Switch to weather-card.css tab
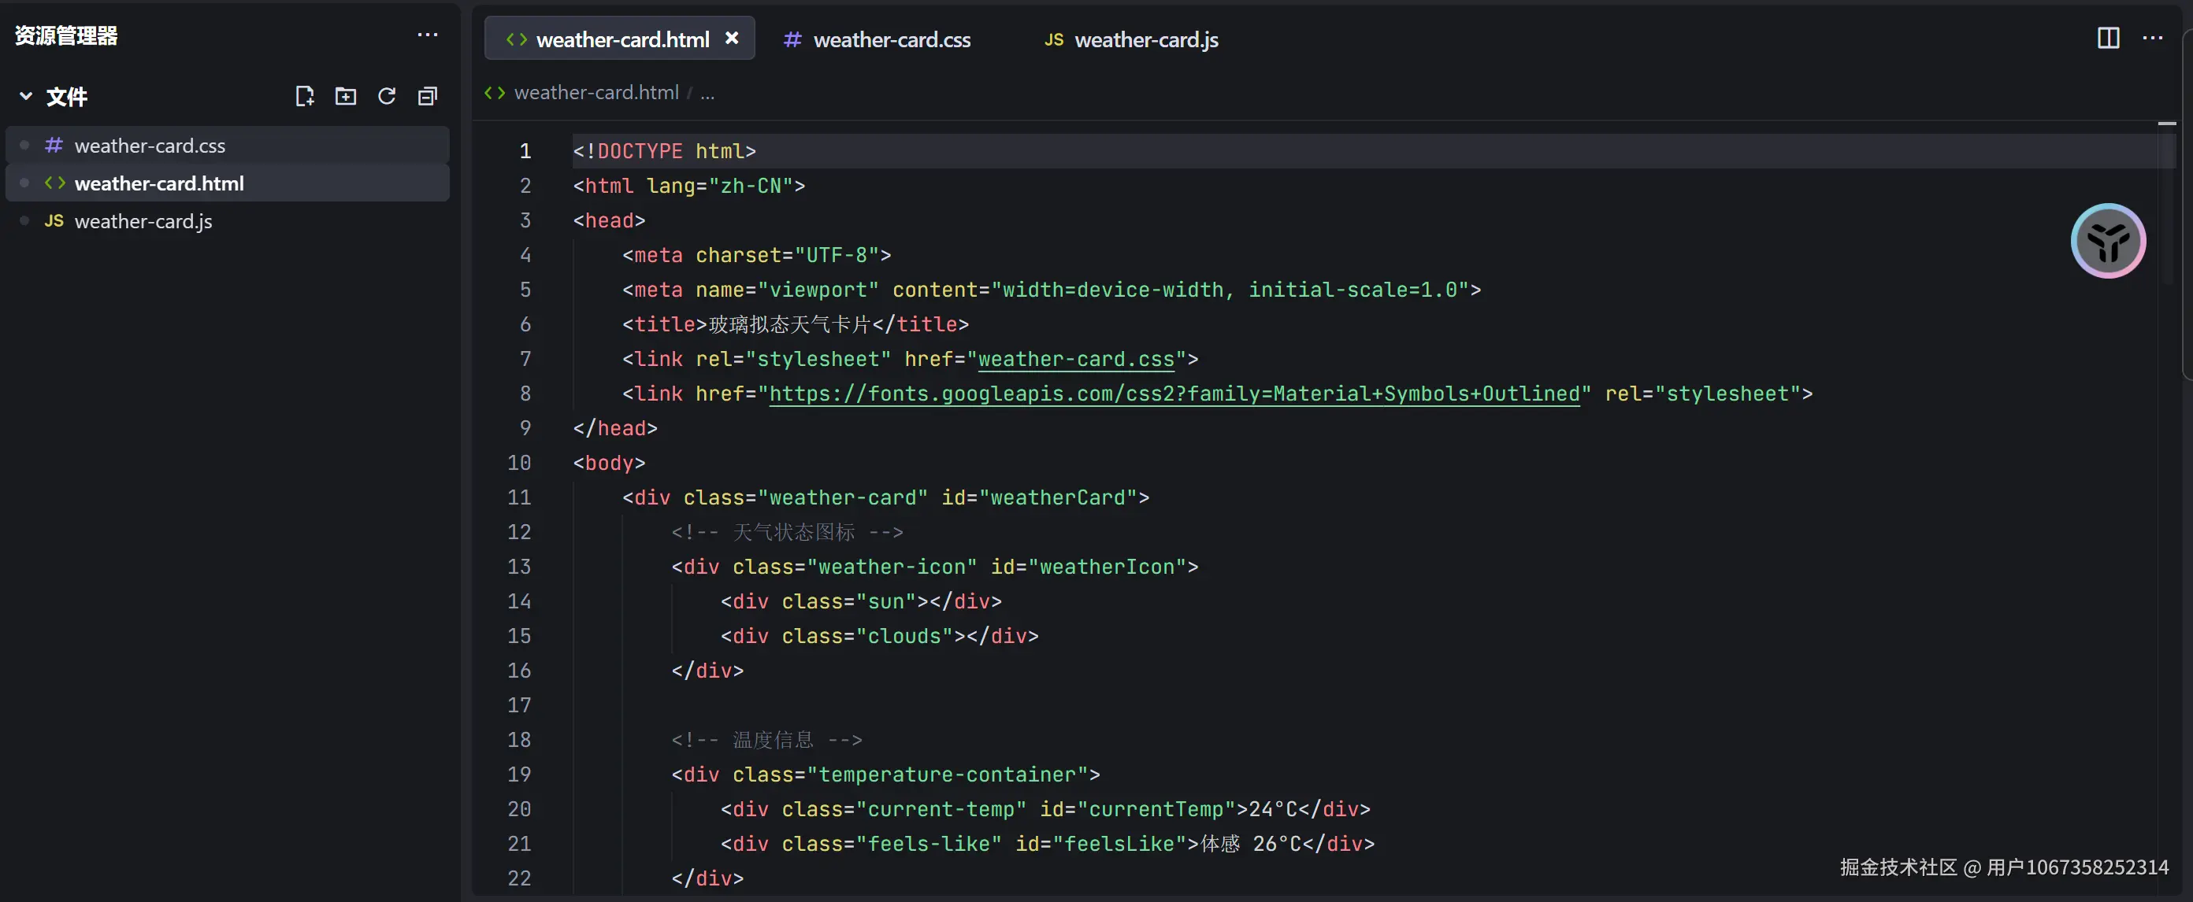Viewport: 2193px width, 902px height. [x=890, y=40]
